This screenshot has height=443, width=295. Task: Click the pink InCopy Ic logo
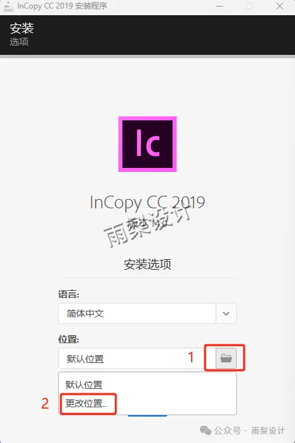pos(147,144)
